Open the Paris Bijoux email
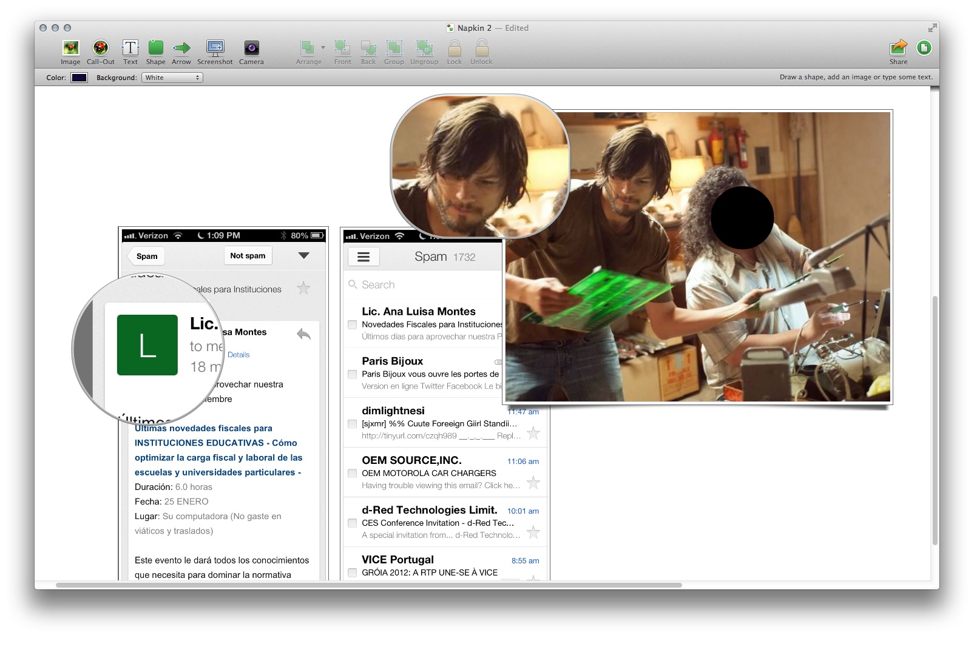Viewport: 974px width, 661px height. point(423,372)
